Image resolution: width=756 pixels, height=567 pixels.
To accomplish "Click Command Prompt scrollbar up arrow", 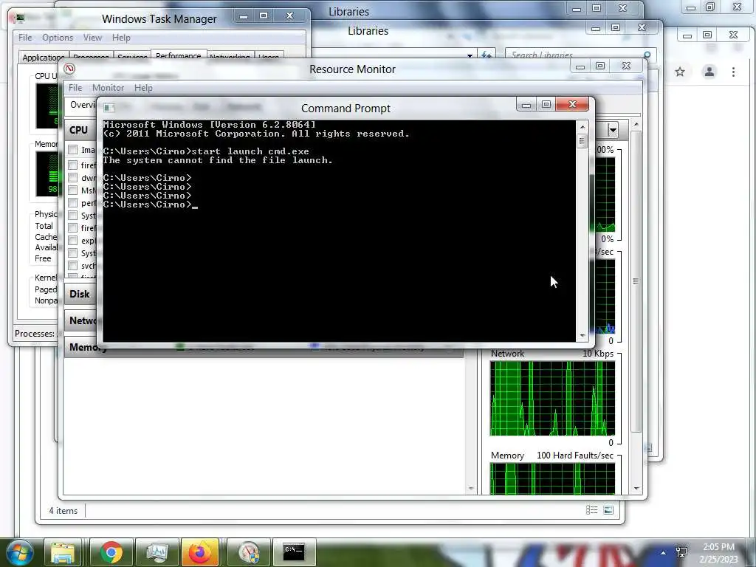I will pos(582,127).
